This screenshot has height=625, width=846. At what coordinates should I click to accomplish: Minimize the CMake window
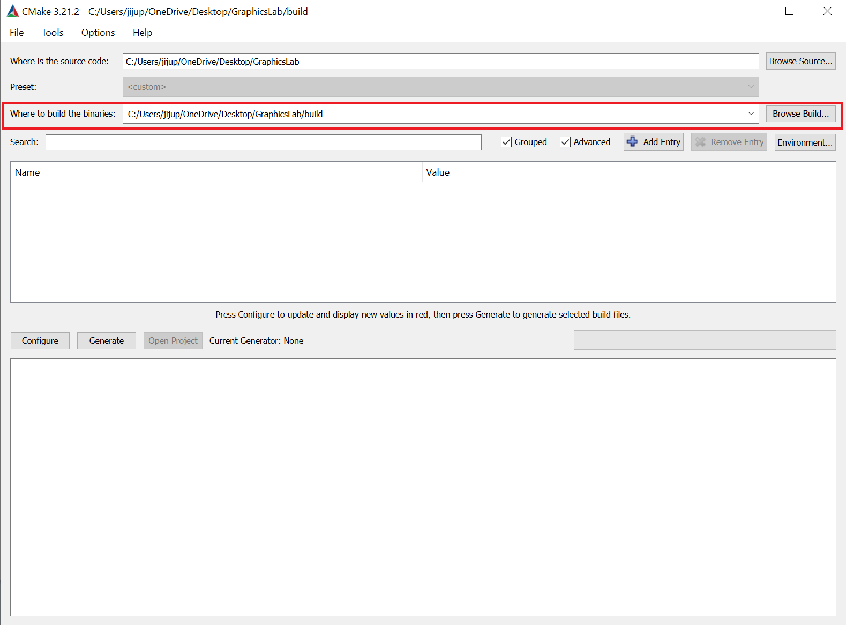click(752, 11)
